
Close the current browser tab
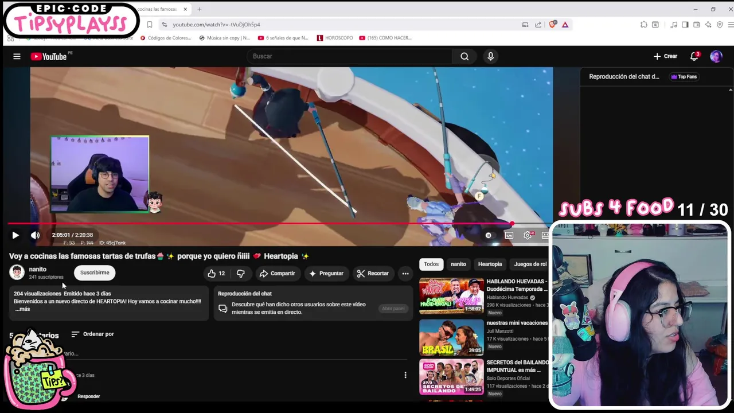tap(185, 9)
